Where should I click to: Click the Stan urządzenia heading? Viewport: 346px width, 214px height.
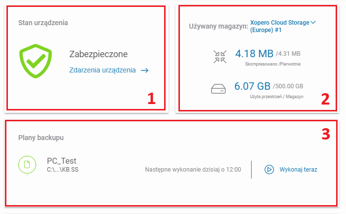(x=43, y=23)
